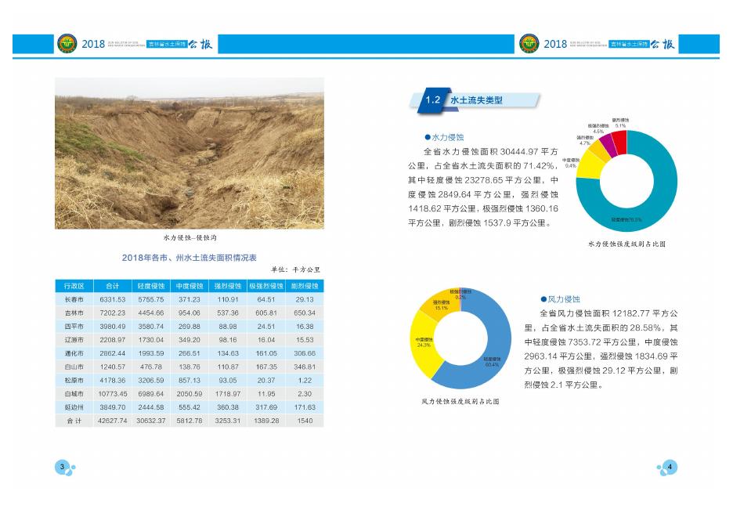This screenshot has width=733, height=506.
Task: Click the 强烈侵蚀 column header
Action: coord(228,286)
